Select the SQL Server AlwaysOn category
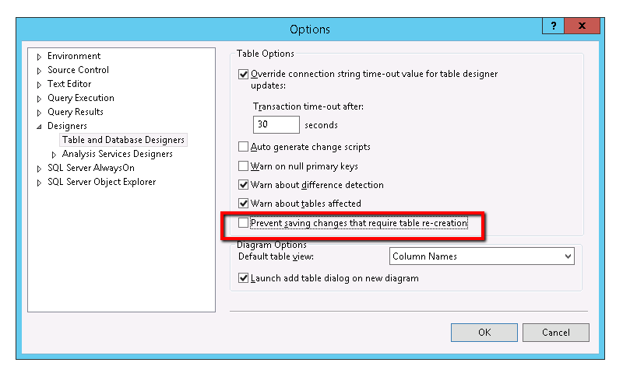623x380 pixels. [90, 168]
